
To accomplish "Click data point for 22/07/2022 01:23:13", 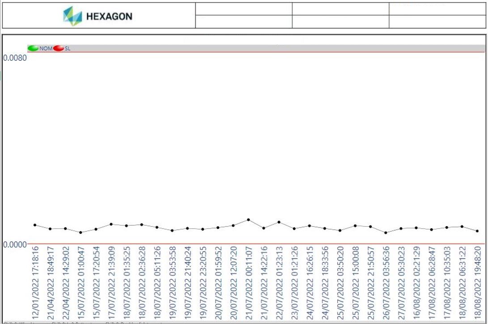I will click(x=279, y=222).
